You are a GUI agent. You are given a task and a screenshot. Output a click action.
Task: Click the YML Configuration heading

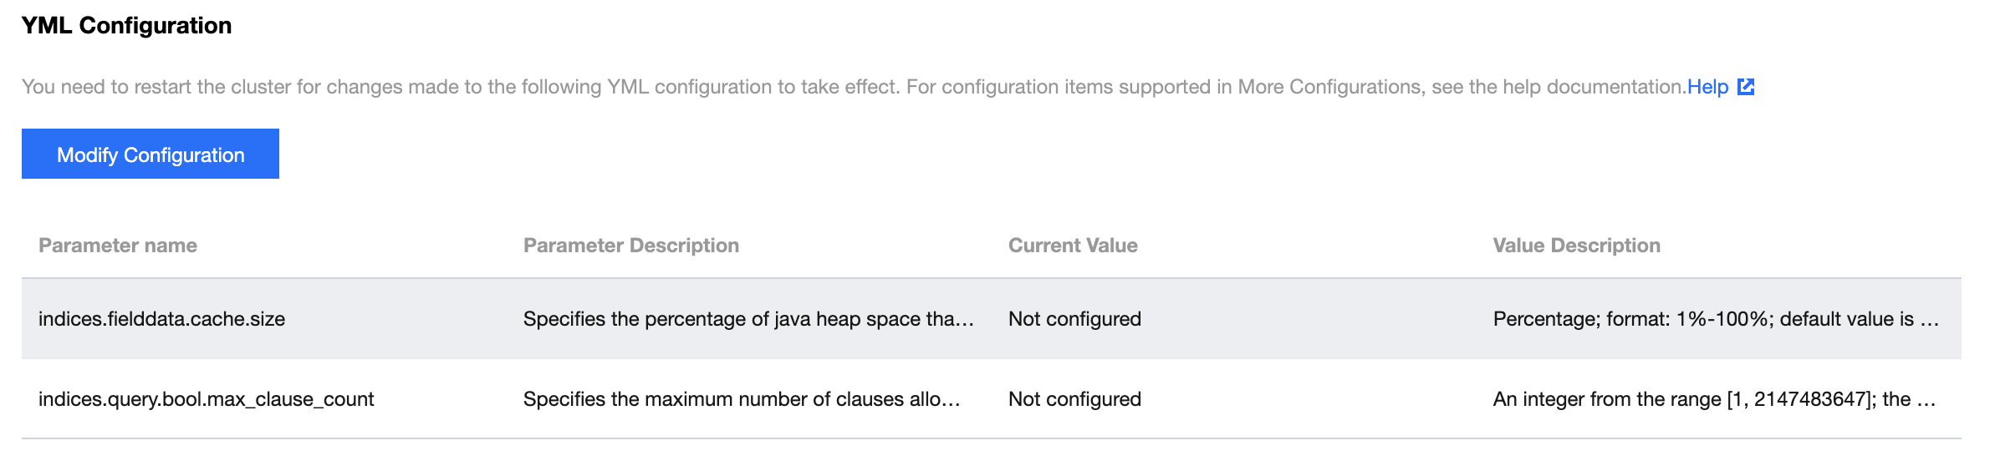[x=126, y=26]
